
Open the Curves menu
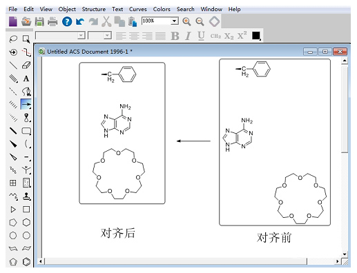coord(138,9)
